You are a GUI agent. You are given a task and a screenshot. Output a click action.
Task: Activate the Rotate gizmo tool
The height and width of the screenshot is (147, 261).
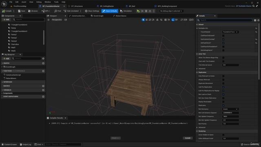(150, 20)
